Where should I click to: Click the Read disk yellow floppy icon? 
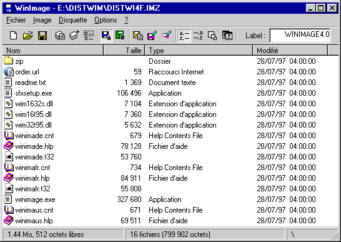(x=137, y=35)
